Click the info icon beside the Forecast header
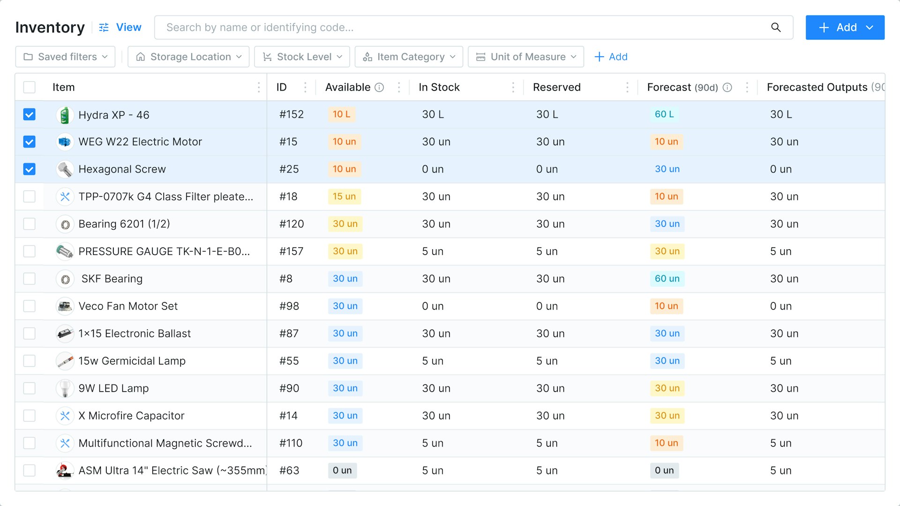Viewport: 900px width, 506px height. pos(727,87)
